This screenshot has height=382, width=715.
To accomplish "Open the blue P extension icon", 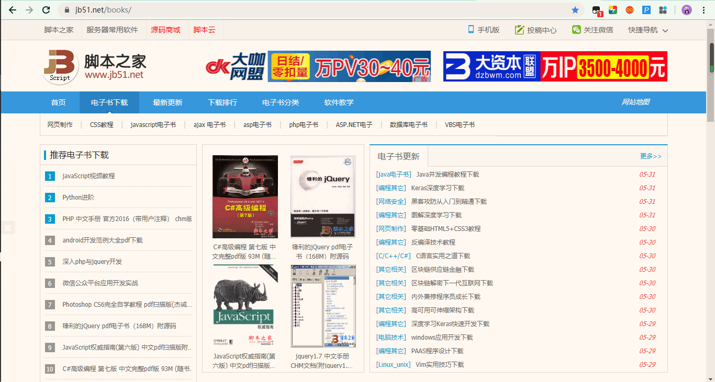I will pyautogui.click(x=646, y=10).
